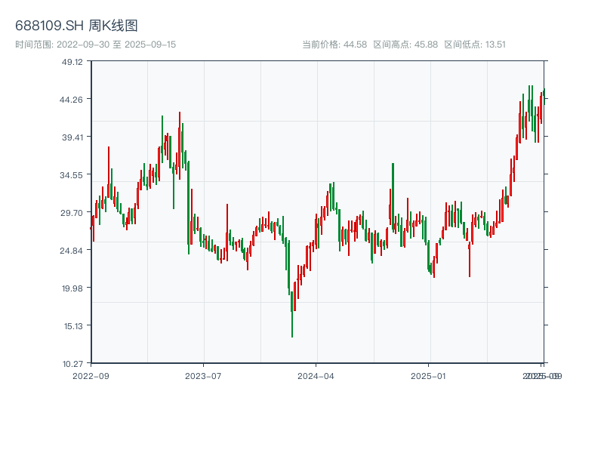Click the y-axis value 34.55
Viewport: 604px width, 453px height.
point(71,175)
